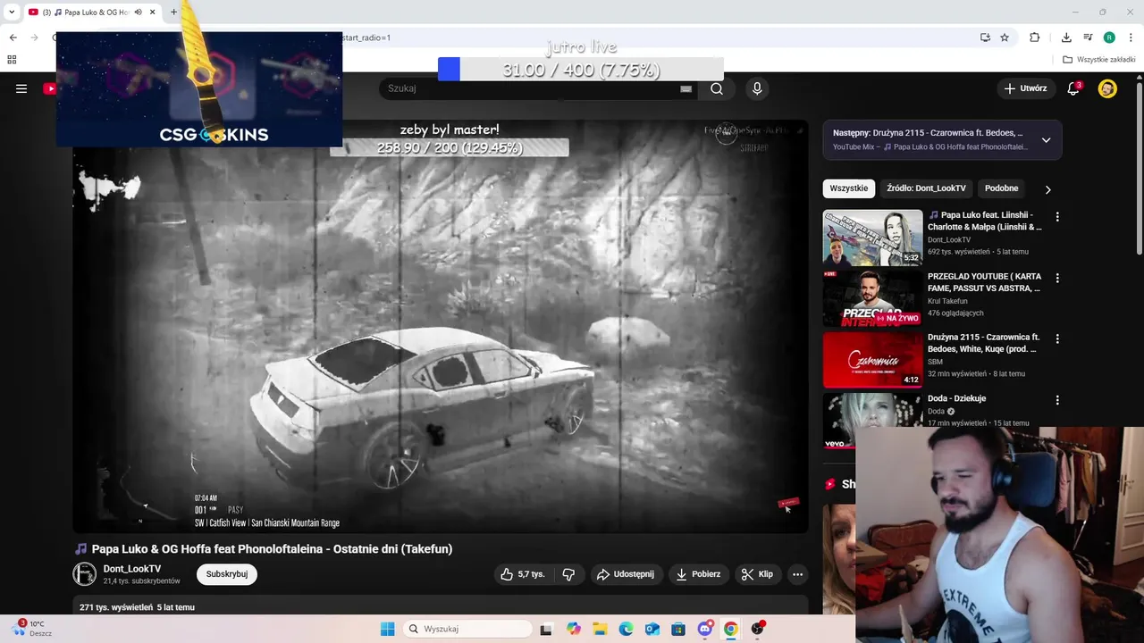Click the Utwórz create button
Viewport: 1144px width, 643px height.
click(x=1024, y=88)
